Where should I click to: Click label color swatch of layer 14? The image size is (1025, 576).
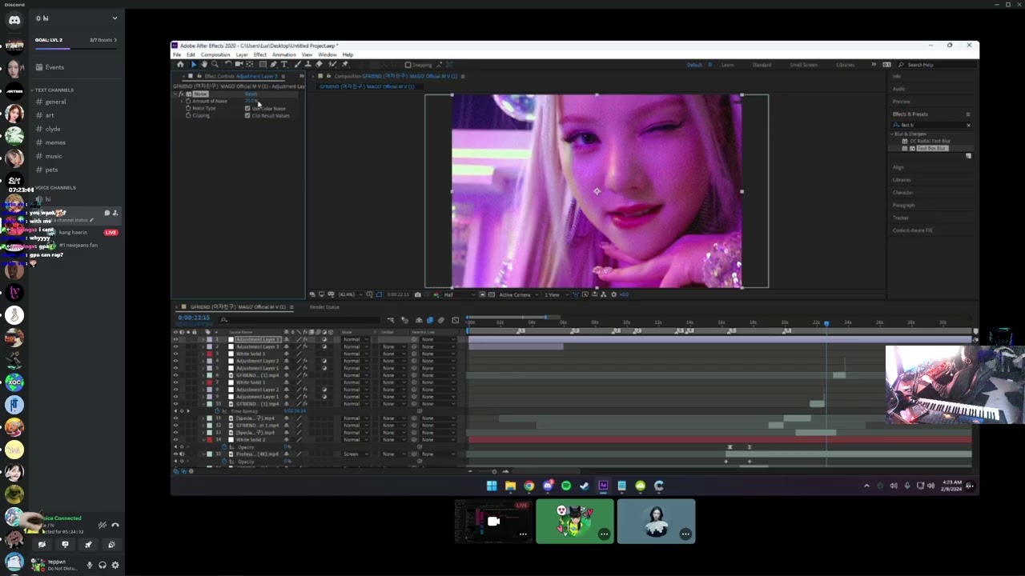(x=209, y=440)
